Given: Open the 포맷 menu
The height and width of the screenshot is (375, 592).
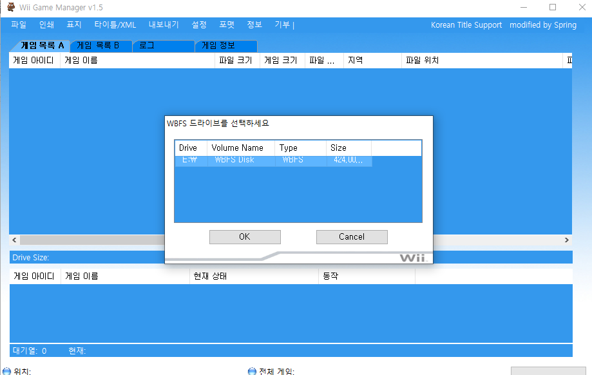Looking at the screenshot, I should (227, 25).
